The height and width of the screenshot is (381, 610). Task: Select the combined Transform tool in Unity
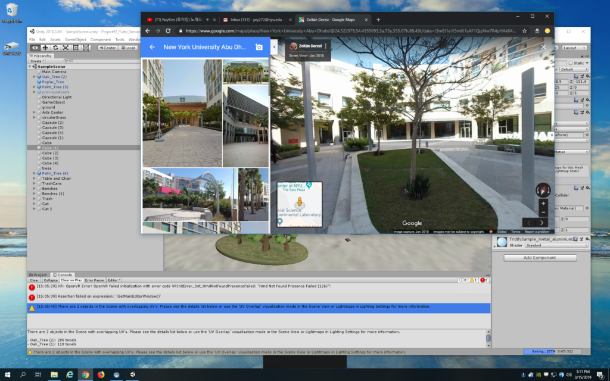pos(86,48)
